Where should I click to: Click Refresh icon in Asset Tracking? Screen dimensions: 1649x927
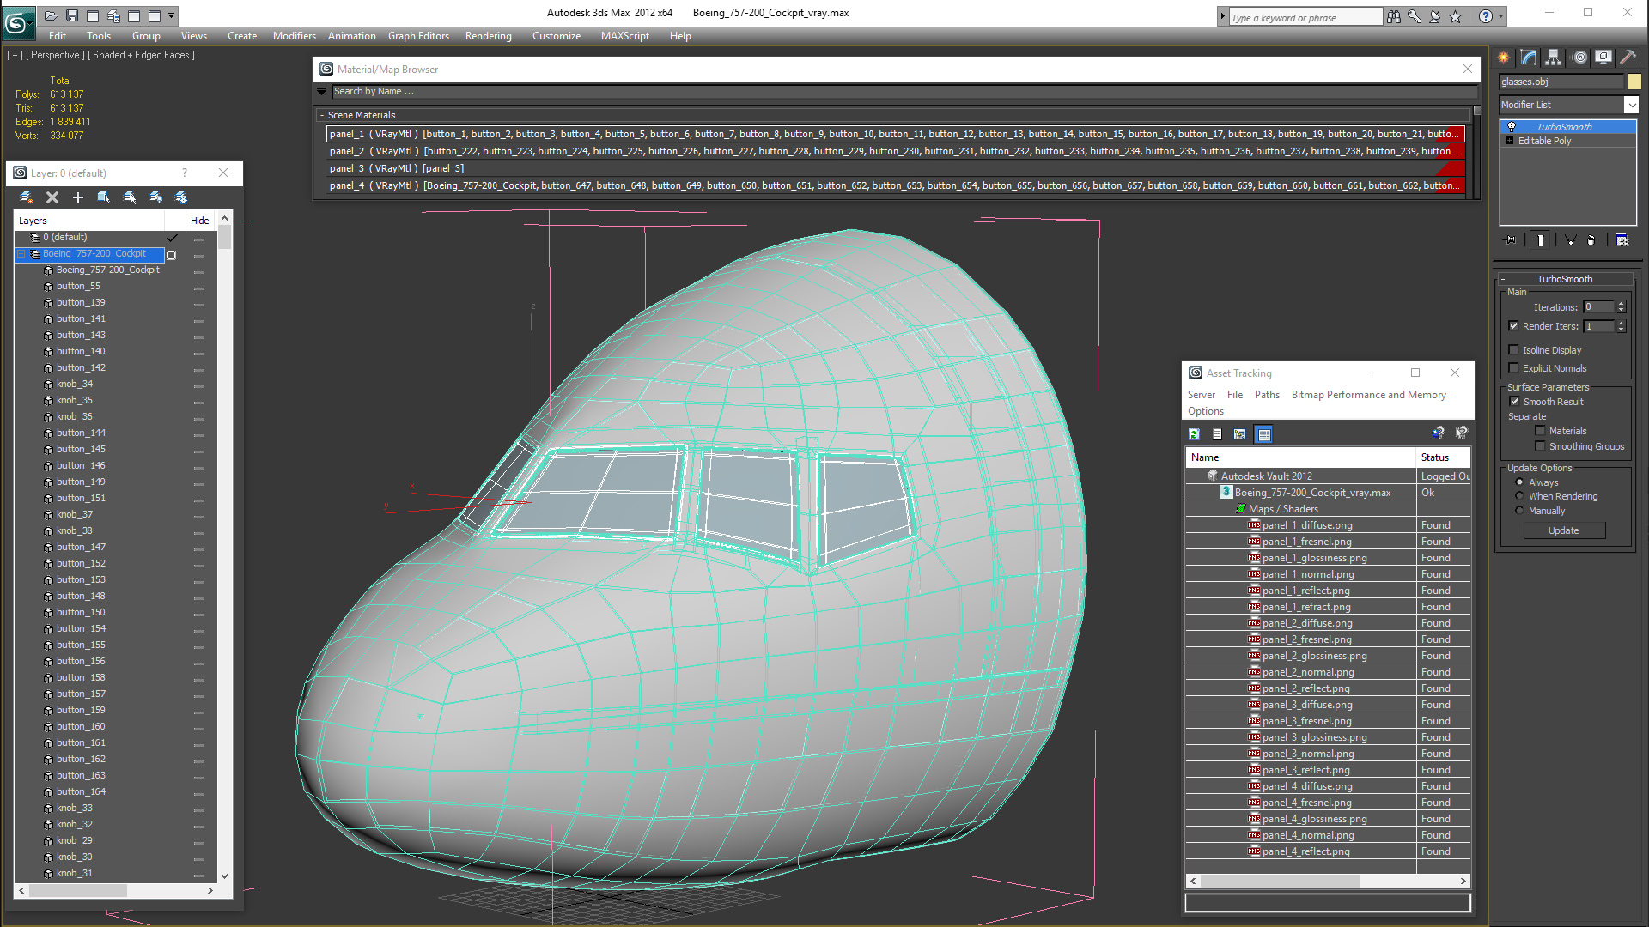coord(1194,434)
